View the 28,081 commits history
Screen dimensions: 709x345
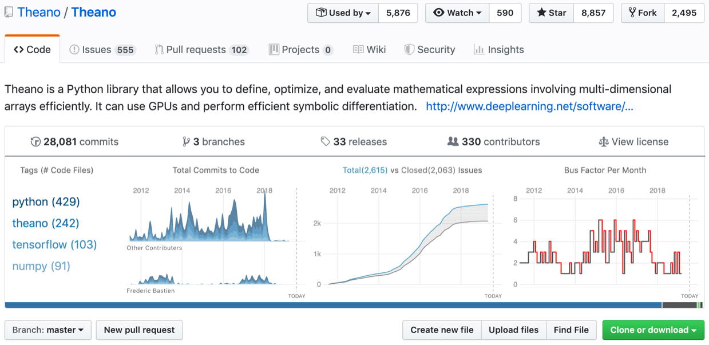pos(74,142)
